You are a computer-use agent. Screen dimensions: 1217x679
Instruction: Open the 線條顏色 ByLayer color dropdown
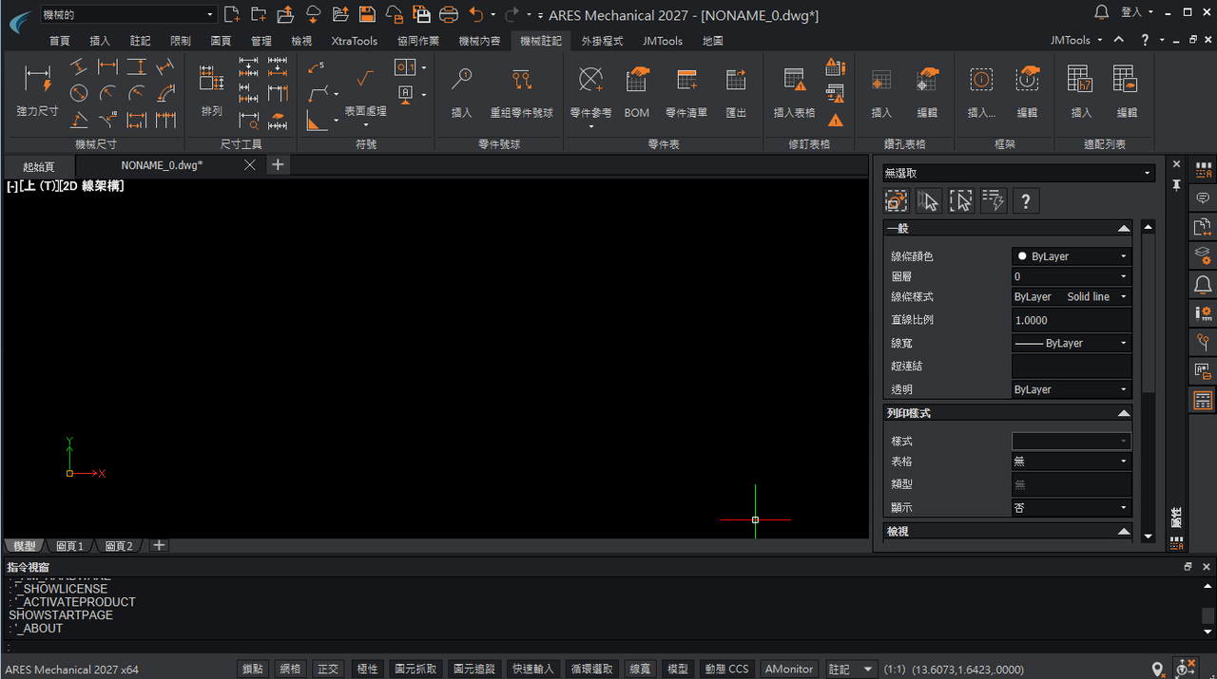1072,256
